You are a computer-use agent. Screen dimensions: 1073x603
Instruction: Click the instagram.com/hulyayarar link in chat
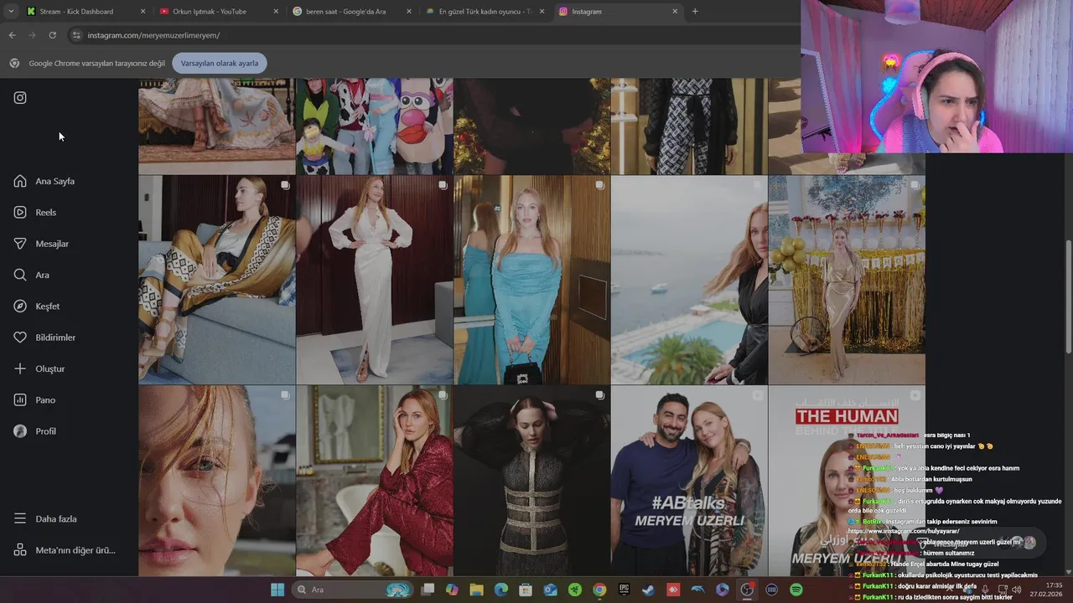tap(905, 531)
